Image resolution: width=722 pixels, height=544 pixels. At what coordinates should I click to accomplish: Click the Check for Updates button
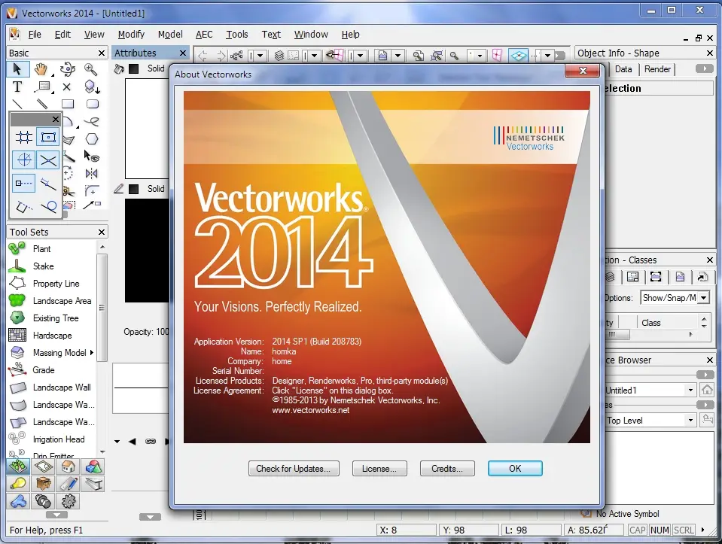pos(294,469)
